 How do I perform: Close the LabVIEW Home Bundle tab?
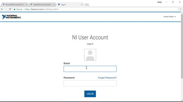pyautogui.click(x=54, y=5)
